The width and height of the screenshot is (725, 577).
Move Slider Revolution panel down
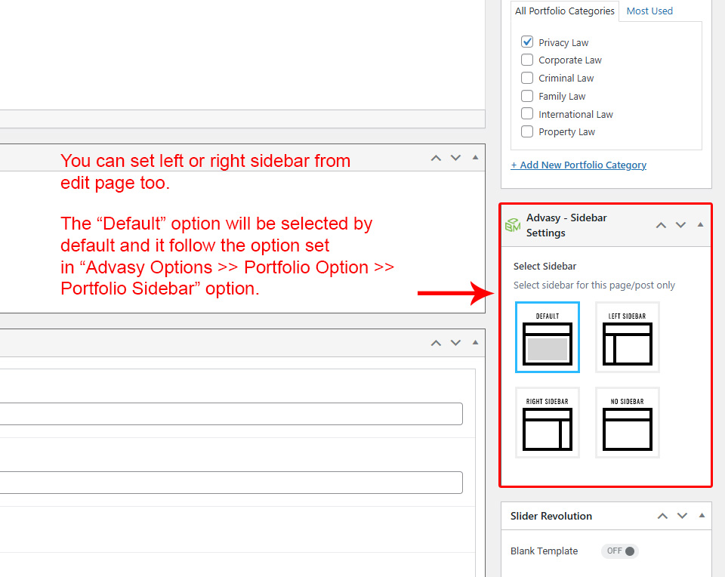[682, 516]
